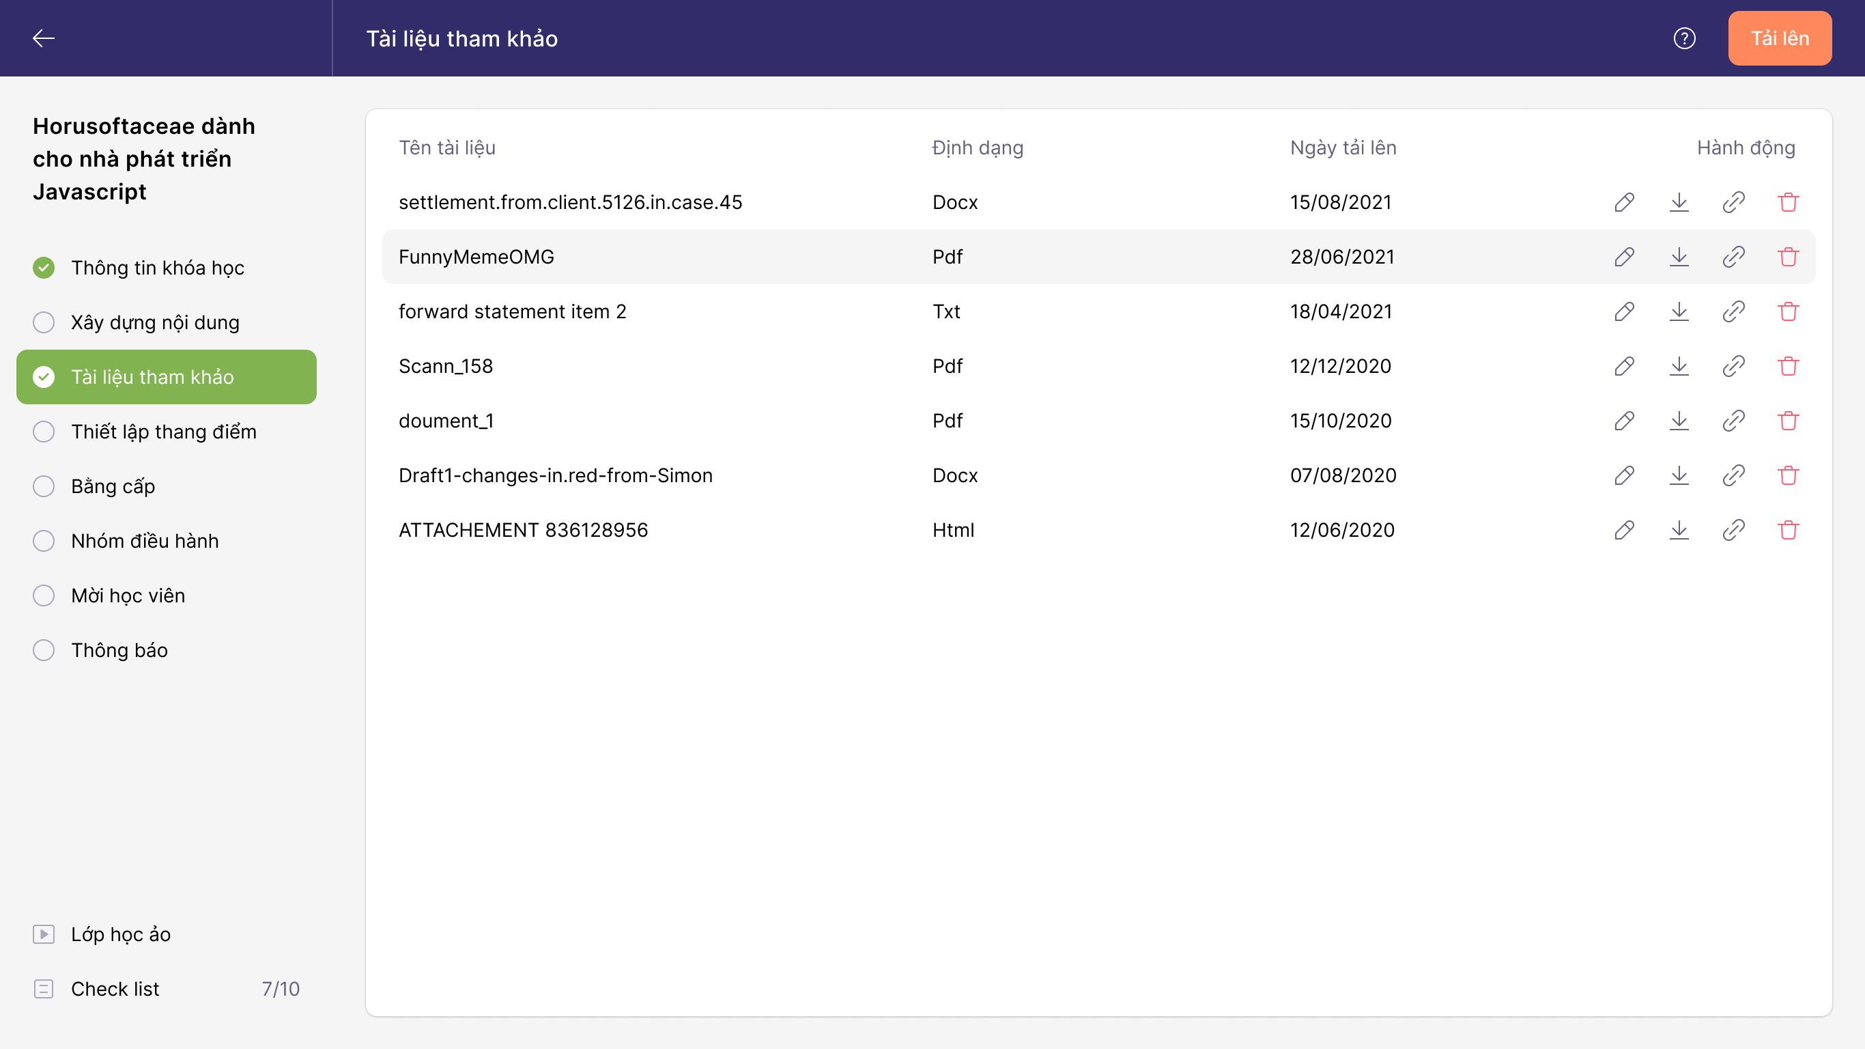
Task: Download settlement.from.client.5126.in.case.45 document
Action: tap(1678, 202)
